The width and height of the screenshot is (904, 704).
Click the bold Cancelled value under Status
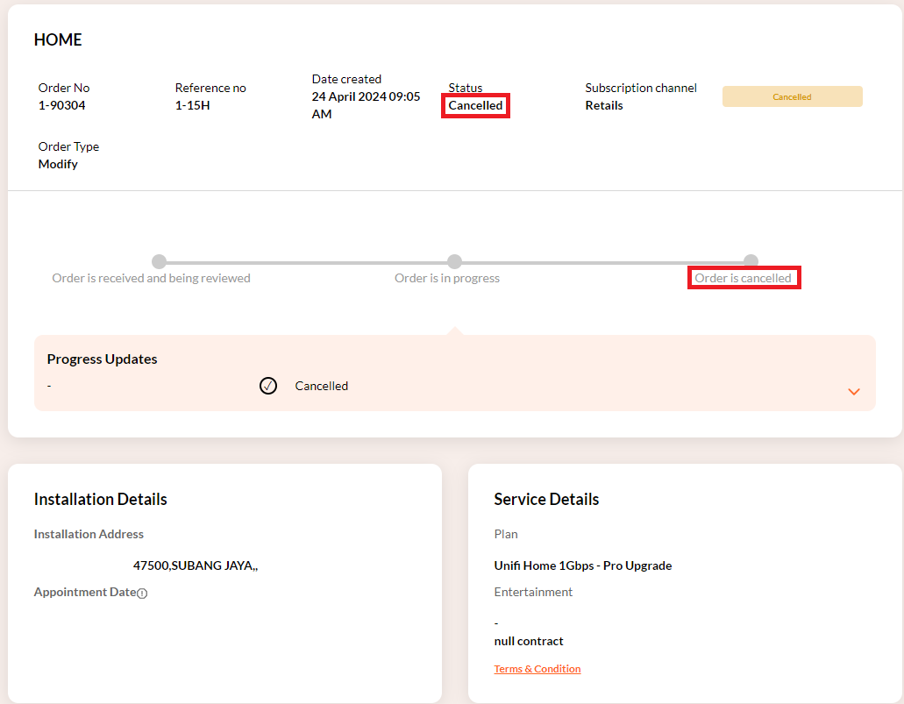[x=475, y=105]
